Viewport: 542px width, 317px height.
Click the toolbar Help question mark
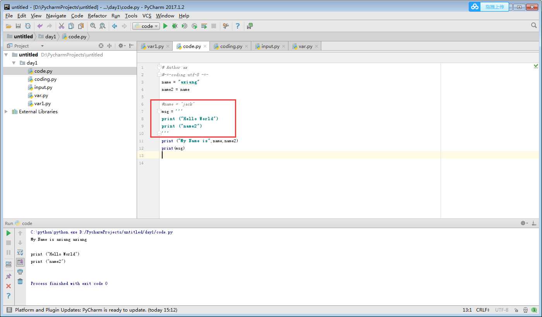[238, 26]
